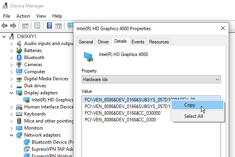Open the Property dropdown showing Hardware Ids
Image resolution: width=235 pixels, height=157 pixels.
point(151,79)
